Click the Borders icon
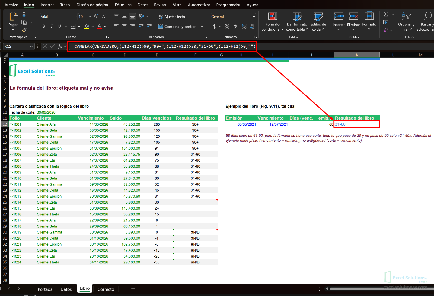 (73, 26)
